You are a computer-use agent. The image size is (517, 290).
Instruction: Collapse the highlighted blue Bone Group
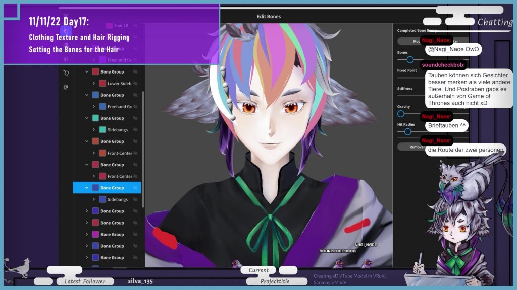[87, 188]
